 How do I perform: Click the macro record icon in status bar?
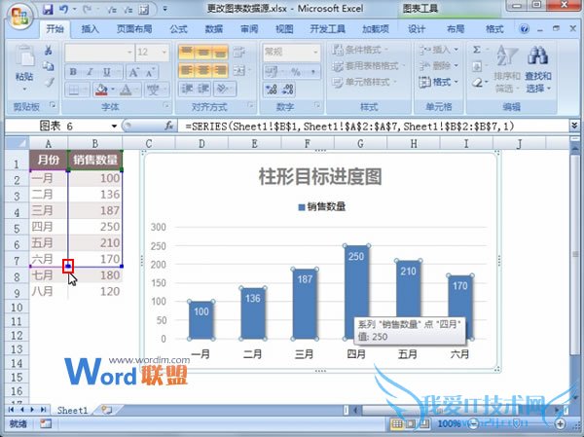coord(46,423)
